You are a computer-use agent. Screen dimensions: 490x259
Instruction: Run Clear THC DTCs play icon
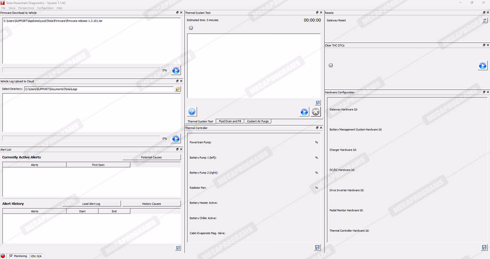[x=482, y=66]
